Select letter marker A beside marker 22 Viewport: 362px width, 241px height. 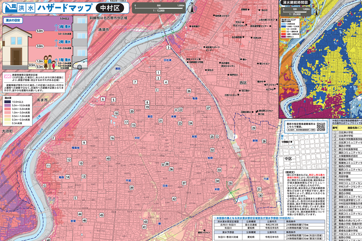point(176,110)
